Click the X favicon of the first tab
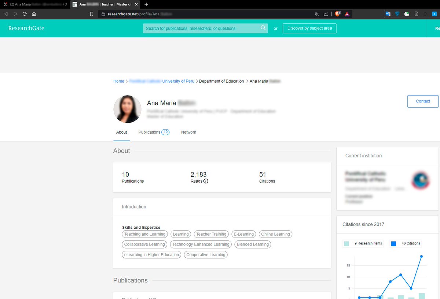The width and height of the screenshot is (440, 299). point(5,4)
